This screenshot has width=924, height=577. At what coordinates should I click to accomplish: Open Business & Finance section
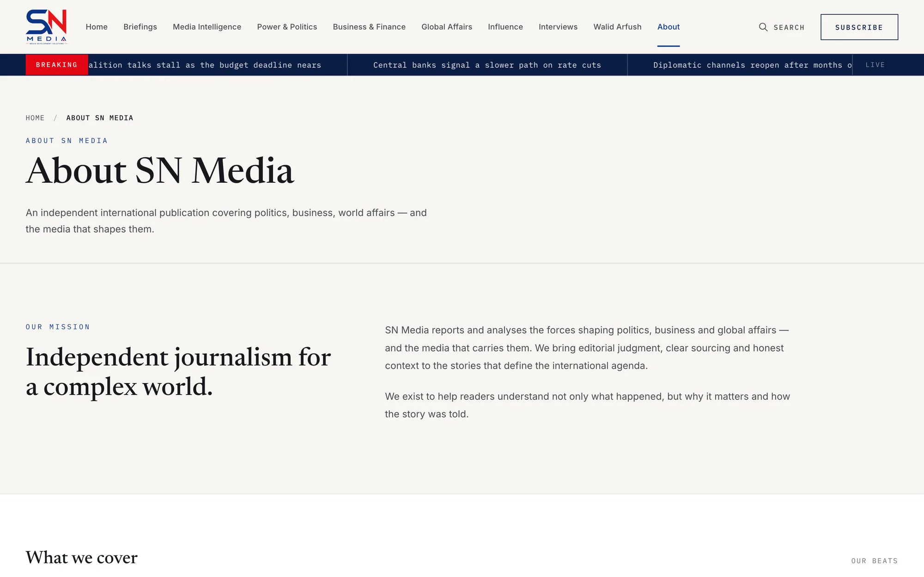click(369, 27)
